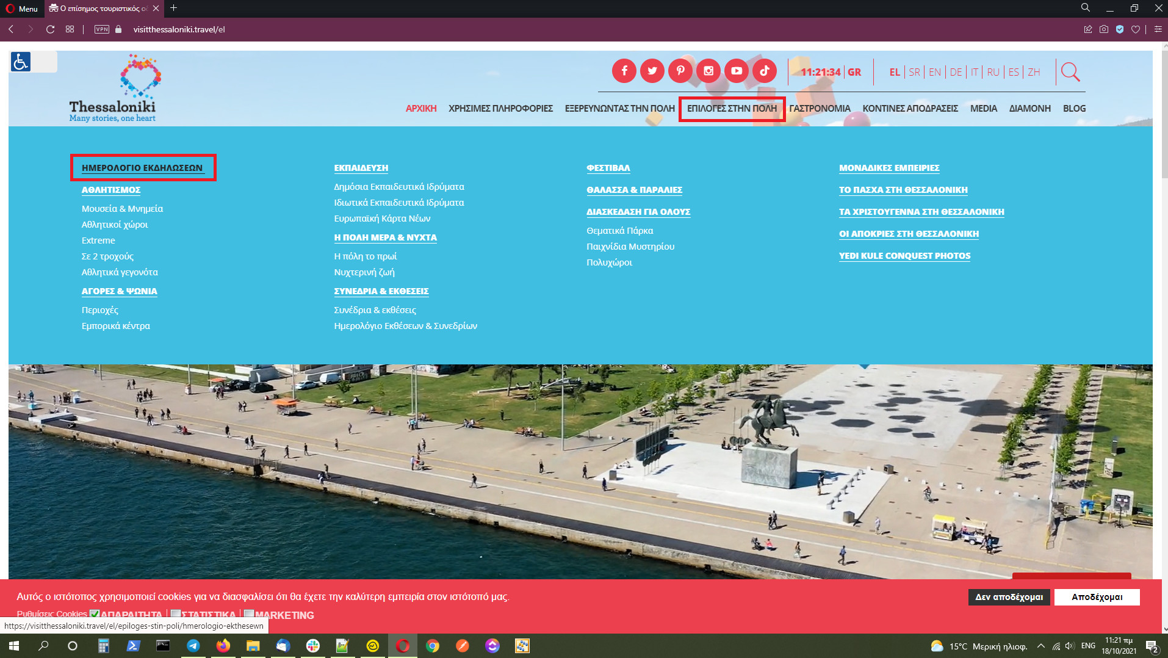Open Νυχτερινή ζωή link
The height and width of the screenshot is (658, 1168).
click(x=364, y=272)
